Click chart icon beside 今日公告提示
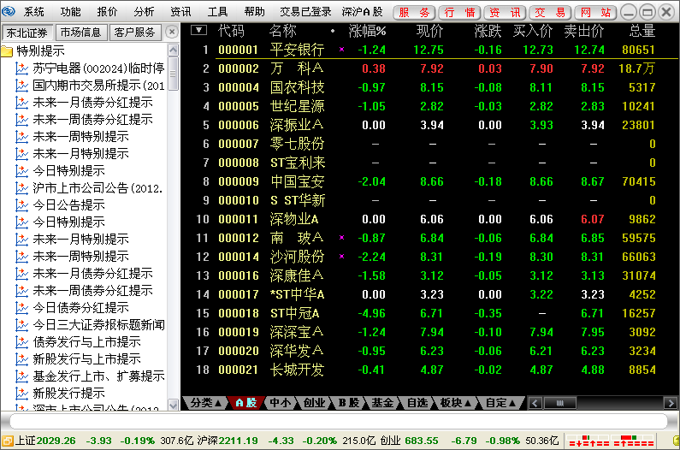The image size is (680, 450). [x=23, y=205]
